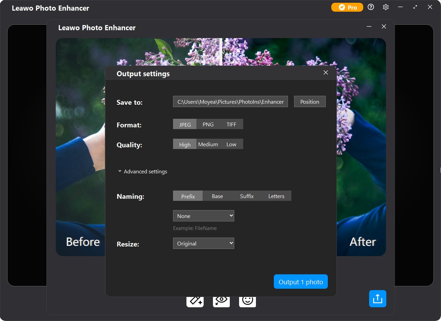Close the inner Leawo Photo Enhancer window
441x321 pixels.
tap(384, 26)
